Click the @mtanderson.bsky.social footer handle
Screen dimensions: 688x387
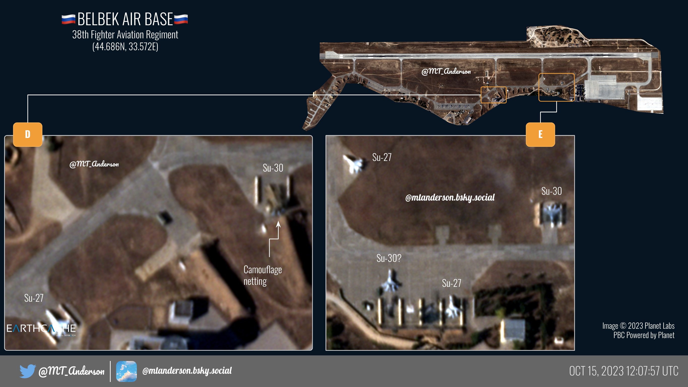(x=187, y=371)
